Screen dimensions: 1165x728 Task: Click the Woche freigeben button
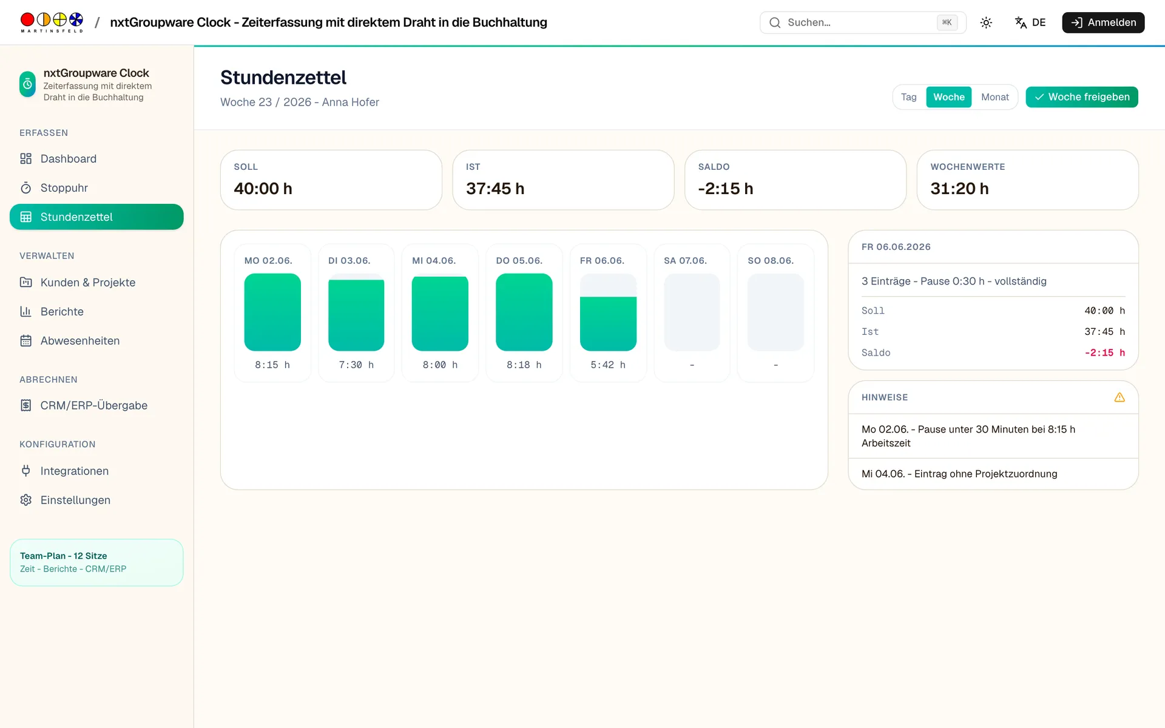click(x=1081, y=97)
